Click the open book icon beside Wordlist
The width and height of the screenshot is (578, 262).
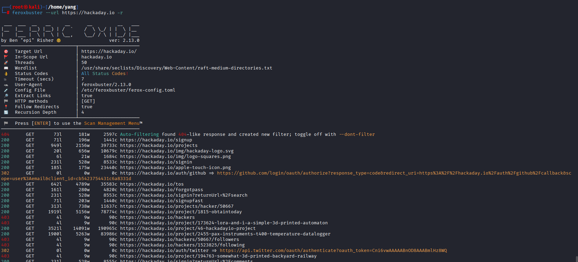pyautogui.click(x=6, y=68)
